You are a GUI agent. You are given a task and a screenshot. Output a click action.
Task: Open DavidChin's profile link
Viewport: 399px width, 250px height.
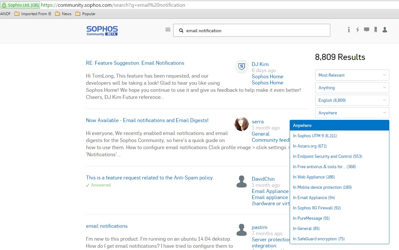(x=263, y=179)
